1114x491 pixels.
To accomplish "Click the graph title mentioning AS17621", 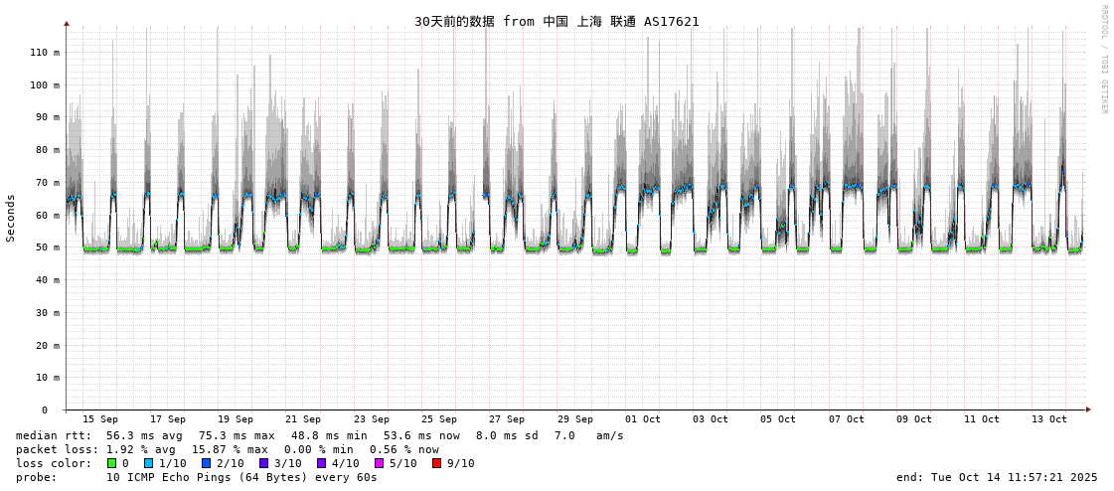I will click(x=557, y=21).
